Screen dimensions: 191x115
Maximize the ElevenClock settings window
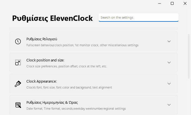[172, 3]
